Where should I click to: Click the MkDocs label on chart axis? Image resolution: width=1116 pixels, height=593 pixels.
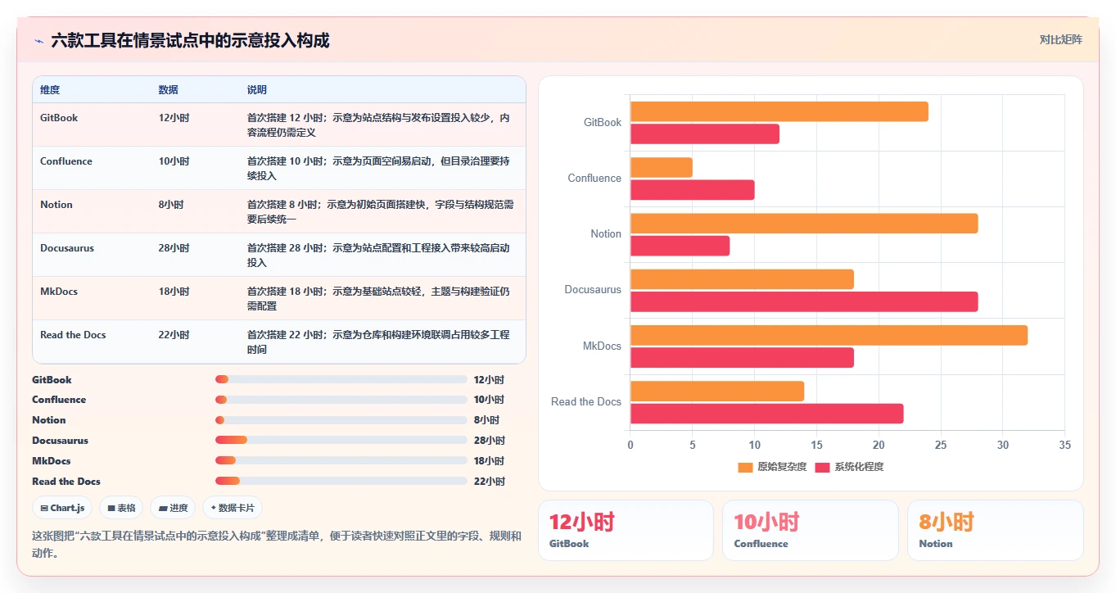[602, 346]
